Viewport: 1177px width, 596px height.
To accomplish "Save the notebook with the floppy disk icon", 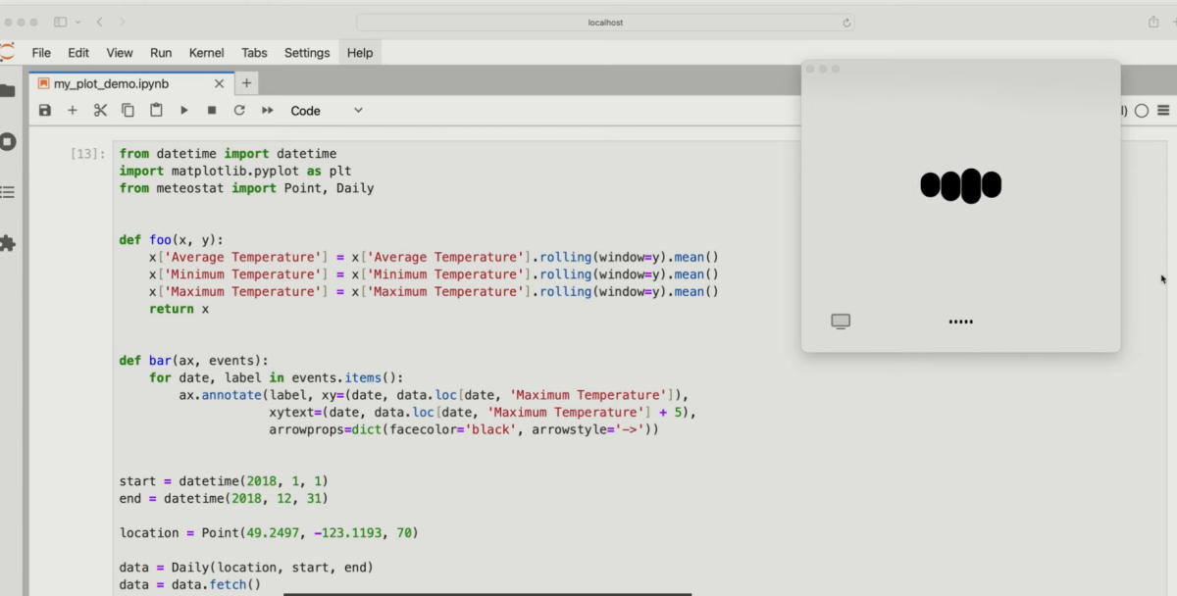I will (x=45, y=111).
